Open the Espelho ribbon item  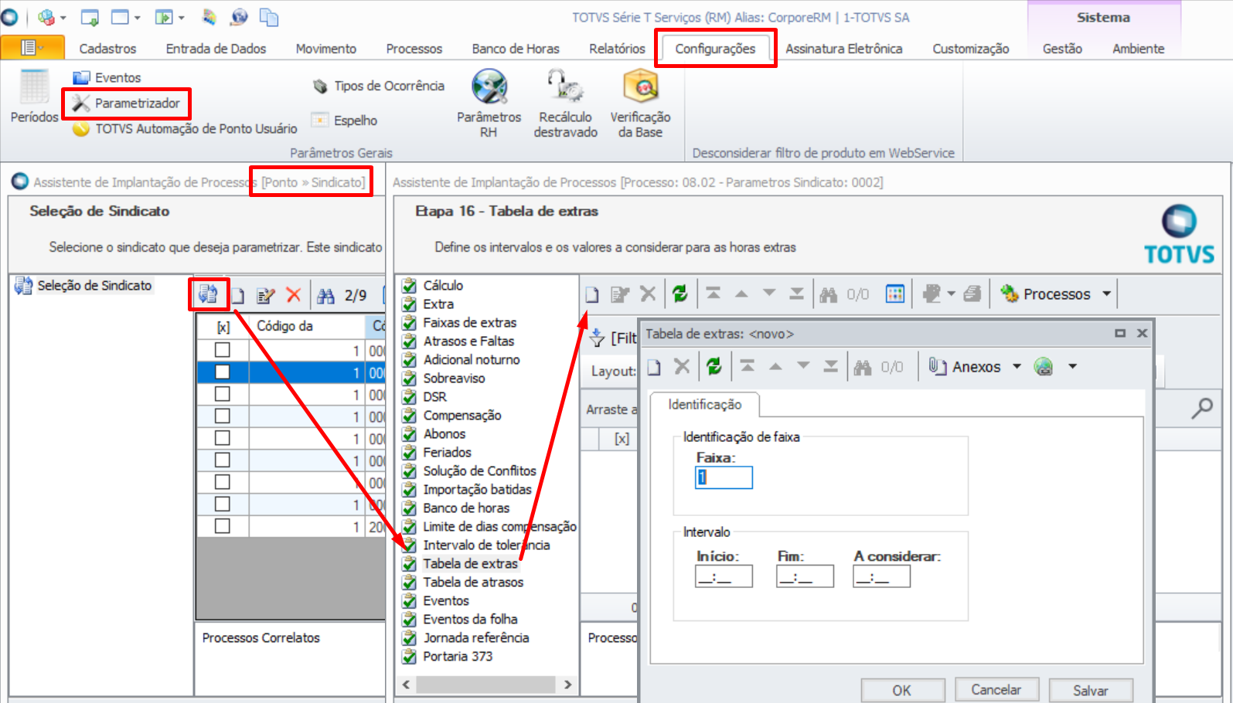344,120
